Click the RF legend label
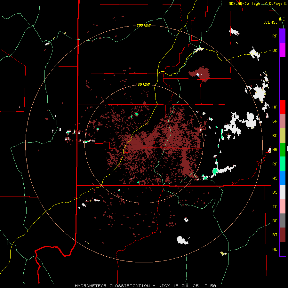The height and width of the screenshot is (288, 288). 275,36
